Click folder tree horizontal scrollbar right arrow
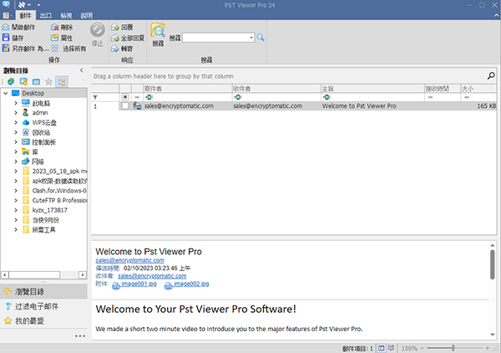 83,274
